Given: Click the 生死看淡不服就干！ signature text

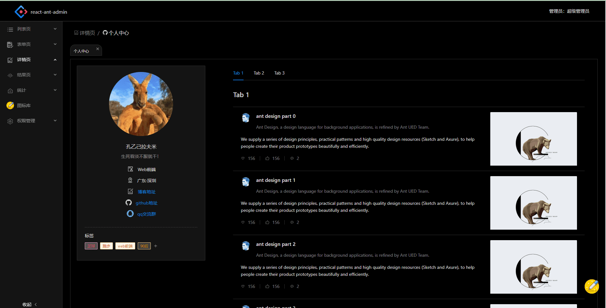Looking at the screenshot, I should pos(140,156).
